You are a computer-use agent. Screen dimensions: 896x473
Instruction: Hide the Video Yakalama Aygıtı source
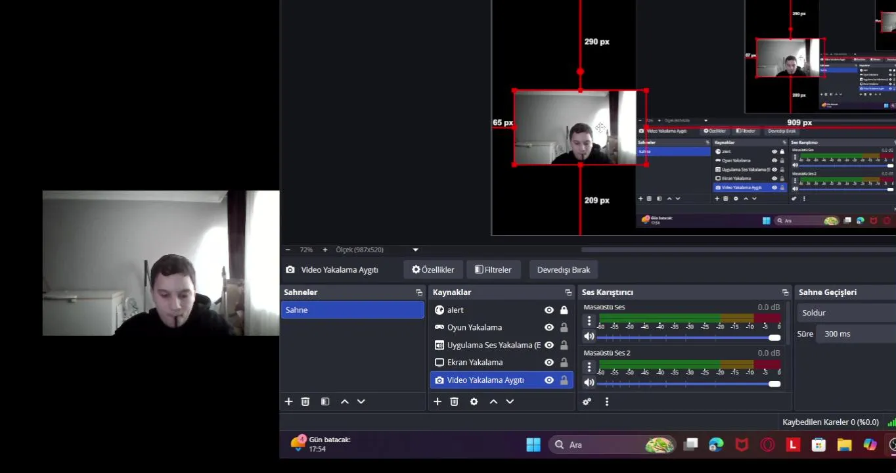point(549,380)
